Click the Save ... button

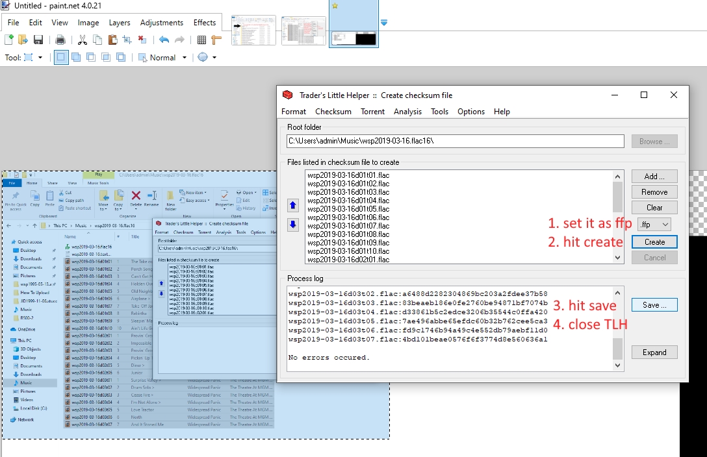654,305
